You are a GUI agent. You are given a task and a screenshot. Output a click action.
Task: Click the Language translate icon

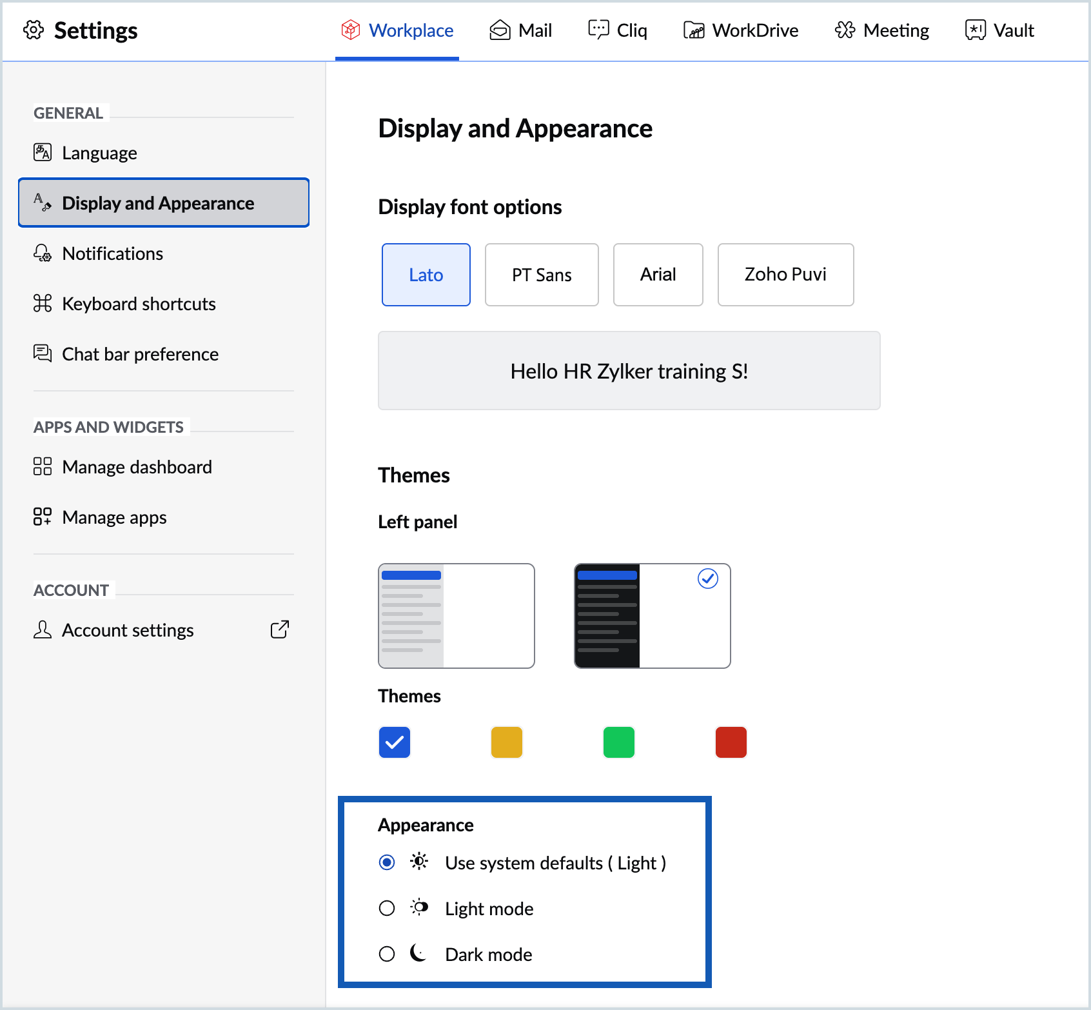(x=43, y=152)
